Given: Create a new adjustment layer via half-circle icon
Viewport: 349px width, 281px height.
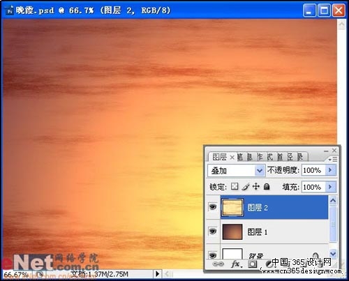Looking at the screenshot, I should (x=269, y=264).
